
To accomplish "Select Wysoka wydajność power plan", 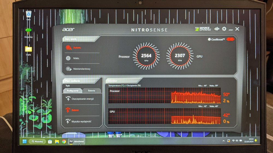I will [82, 121].
